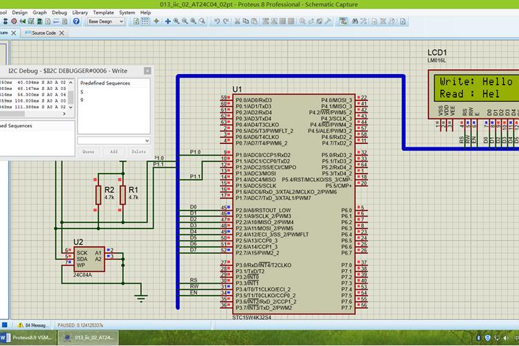Click the False Origin icon
Viewport: 519px width, 346px height.
click(156, 21)
